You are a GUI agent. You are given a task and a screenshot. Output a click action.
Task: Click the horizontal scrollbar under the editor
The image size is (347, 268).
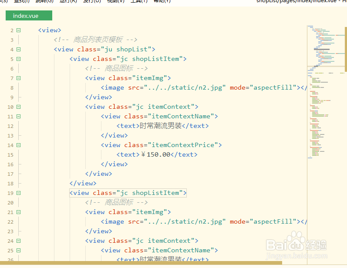(x=141, y=263)
